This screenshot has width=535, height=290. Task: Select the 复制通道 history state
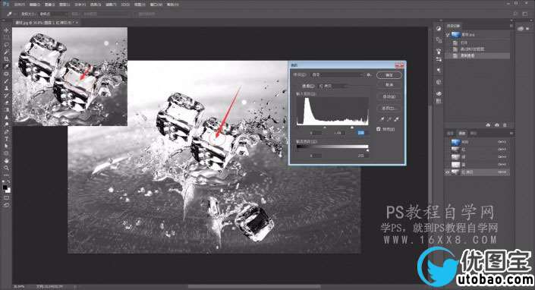(477, 55)
